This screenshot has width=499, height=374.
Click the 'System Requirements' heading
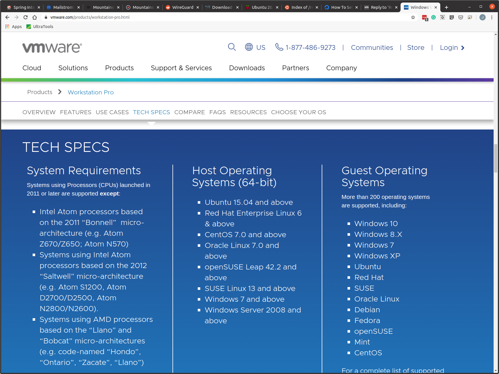pyautogui.click(x=84, y=171)
